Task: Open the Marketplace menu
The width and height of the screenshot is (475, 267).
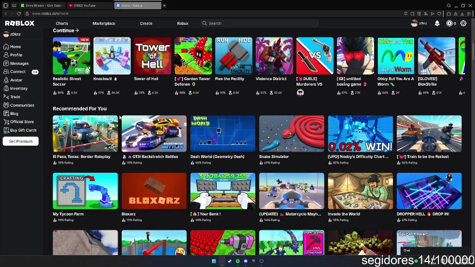Action: (x=104, y=23)
